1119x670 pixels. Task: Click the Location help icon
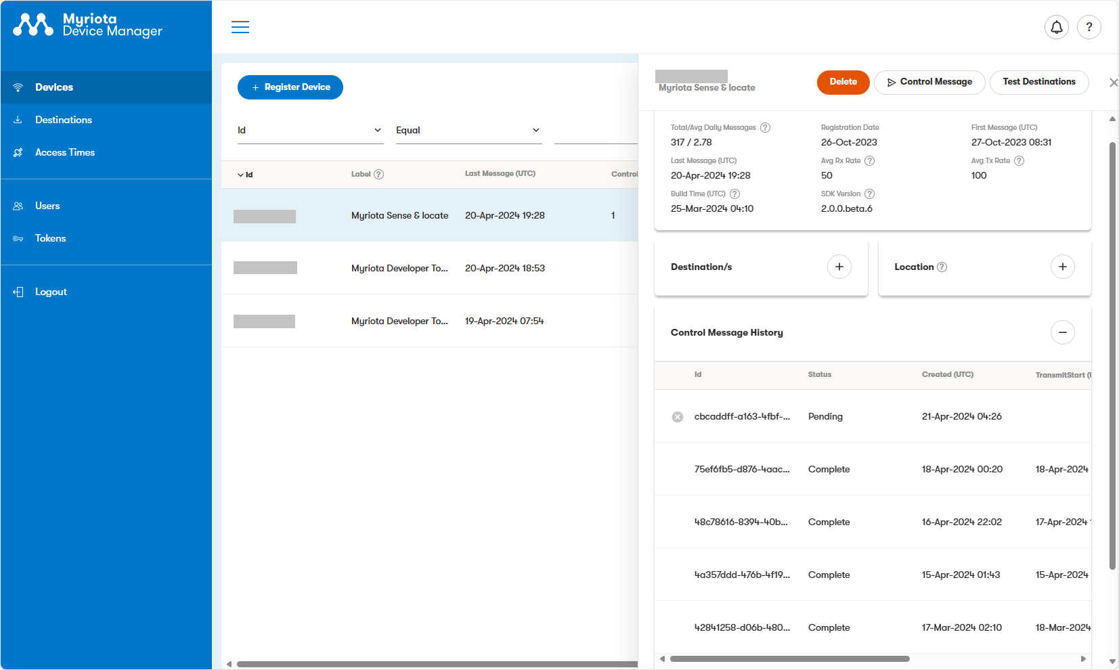942,267
